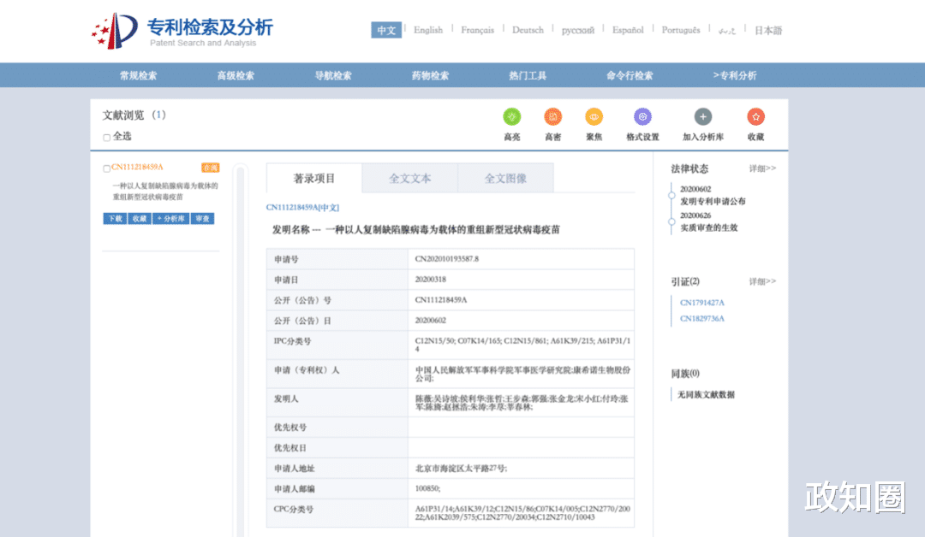Click the 下载 download button
Image resolution: width=925 pixels, height=537 pixels.
point(114,218)
